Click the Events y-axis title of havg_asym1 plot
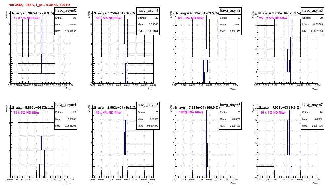The width and height of the screenshot is (329, 189). [89, 14]
